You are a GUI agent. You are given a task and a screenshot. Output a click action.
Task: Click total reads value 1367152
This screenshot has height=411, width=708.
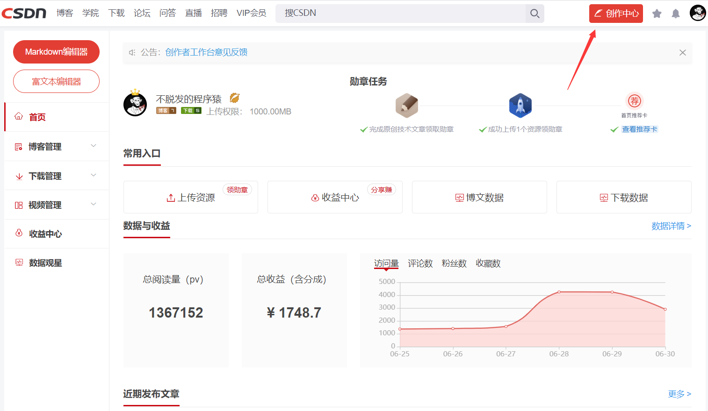pyautogui.click(x=176, y=312)
